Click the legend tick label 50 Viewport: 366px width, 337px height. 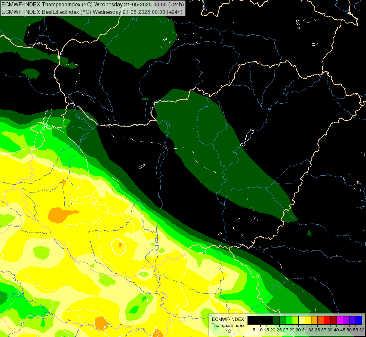(x=350, y=330)
